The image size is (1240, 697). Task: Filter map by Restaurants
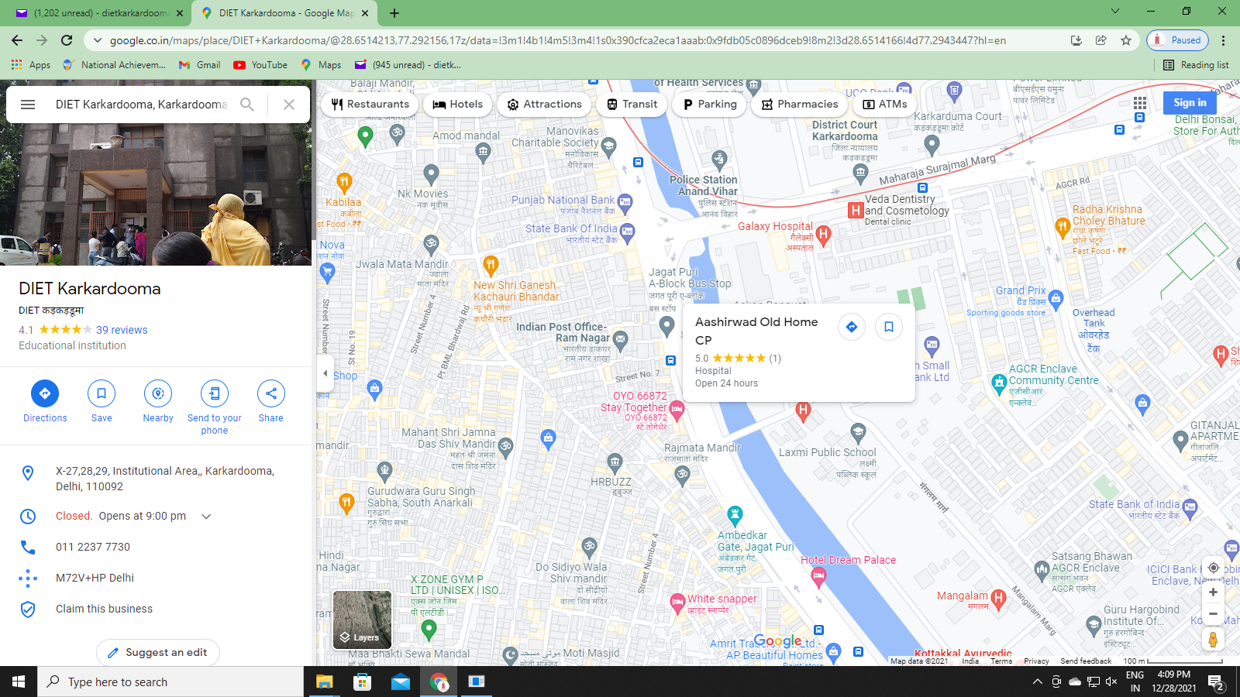(x=370, y=105)
